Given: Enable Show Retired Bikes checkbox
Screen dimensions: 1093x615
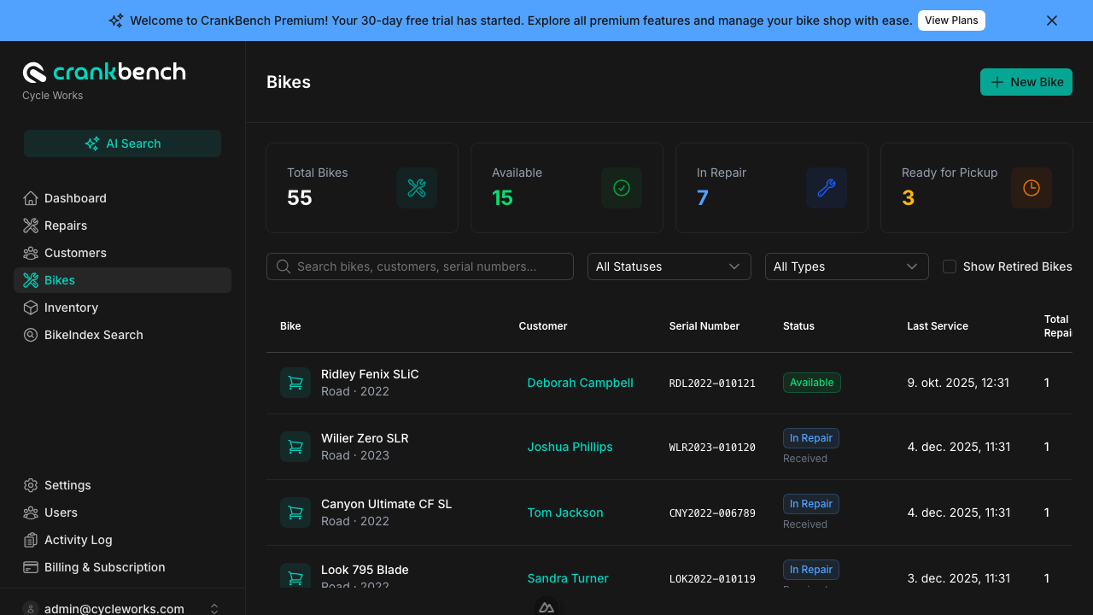Looking at the screenshot, I should pos(950,266).
